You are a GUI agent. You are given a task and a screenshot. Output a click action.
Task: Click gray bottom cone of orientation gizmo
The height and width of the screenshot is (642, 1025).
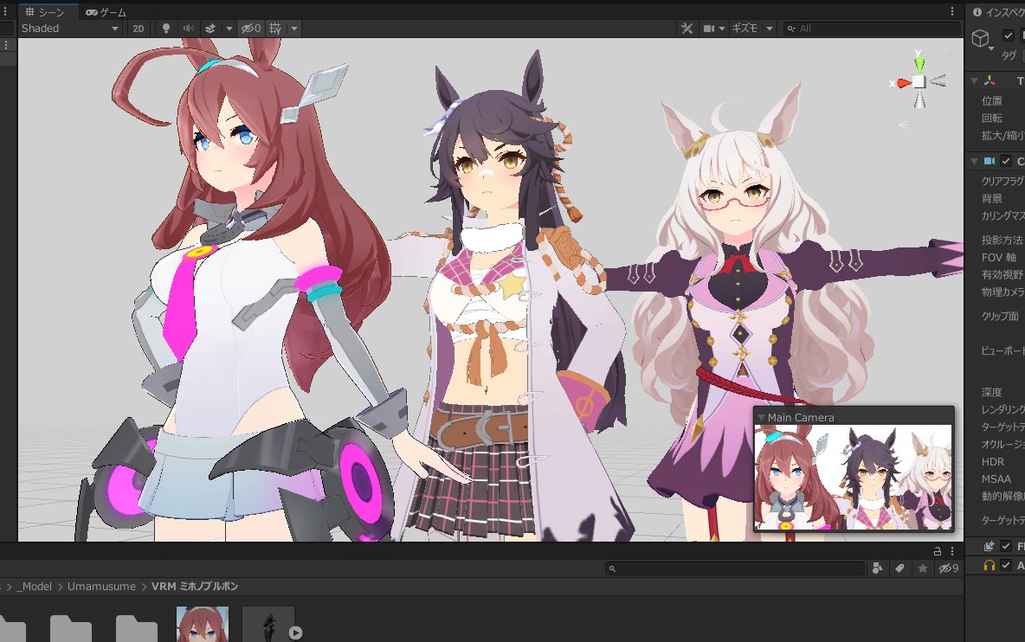tap(919, 100)
